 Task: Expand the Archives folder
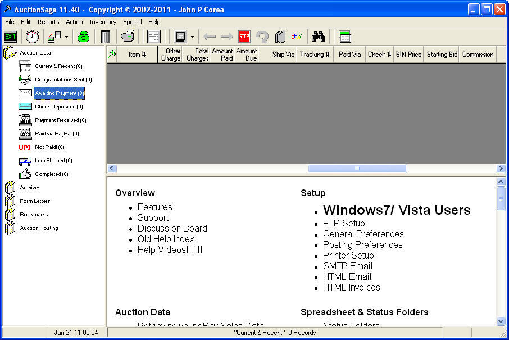pos(10,187)
